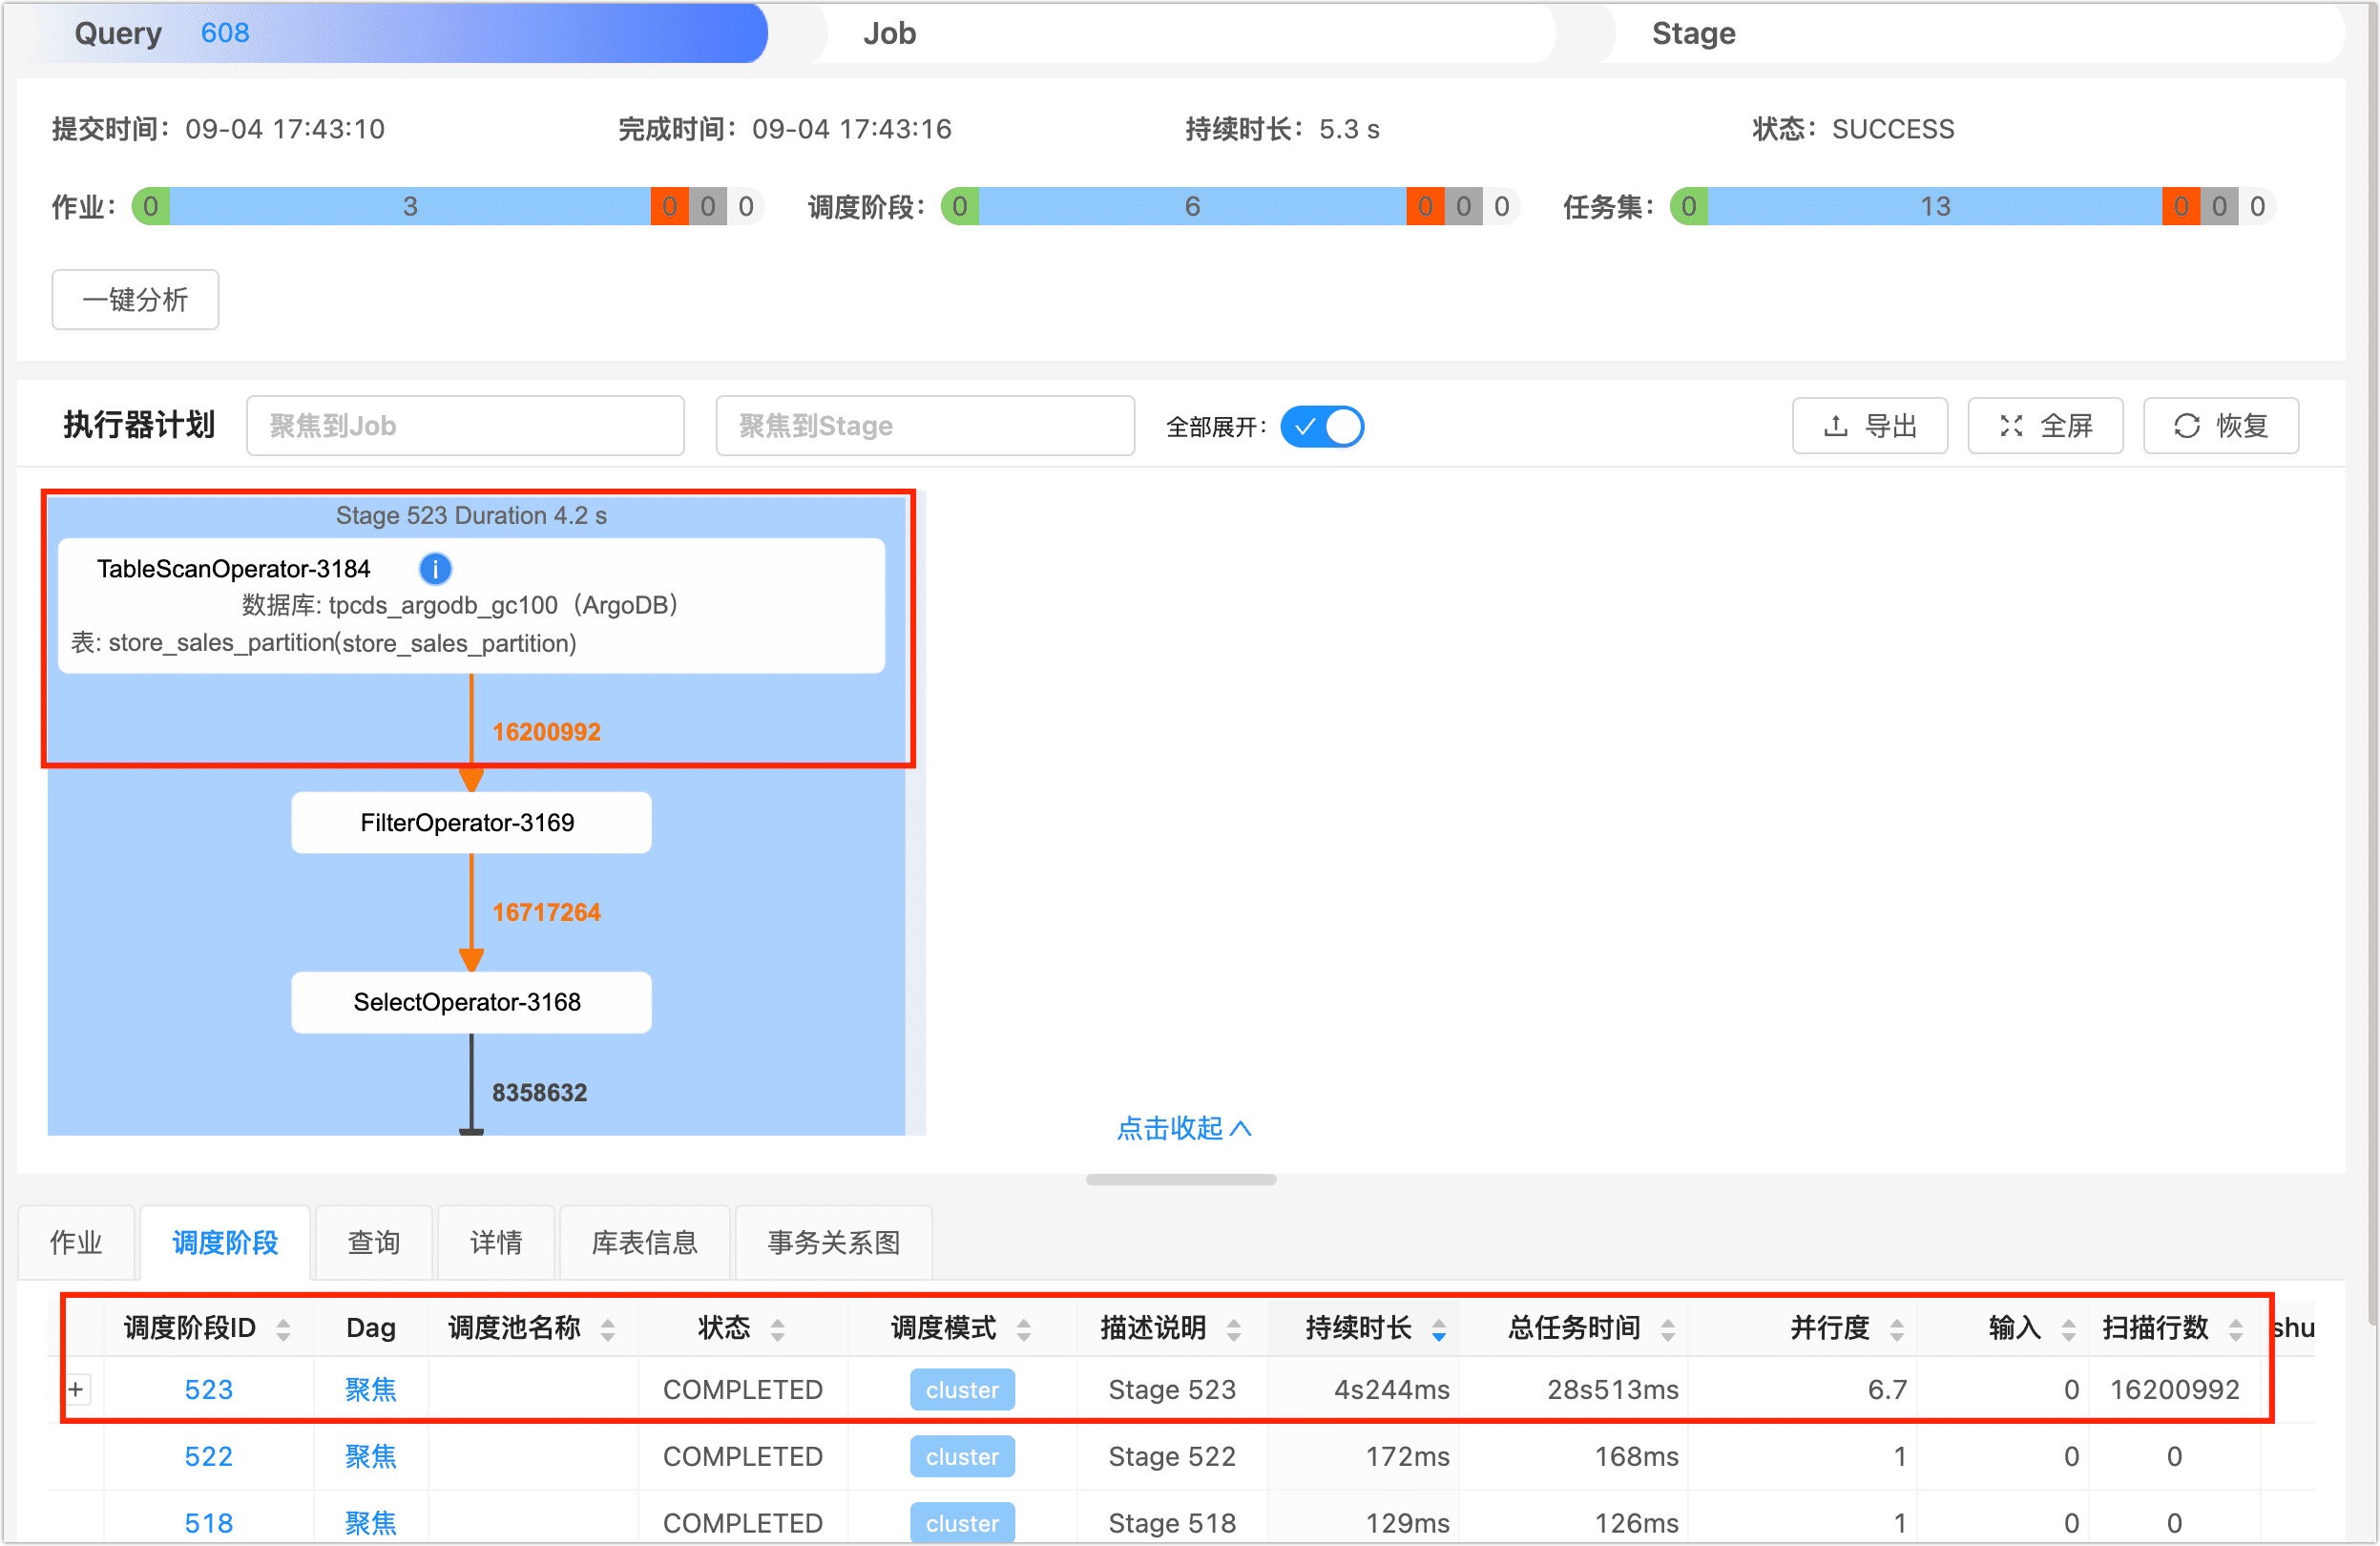Click the 16200992 edge label
Image resolution: width=2380 pixels, height=1546 pixels.
pos(547,732)
